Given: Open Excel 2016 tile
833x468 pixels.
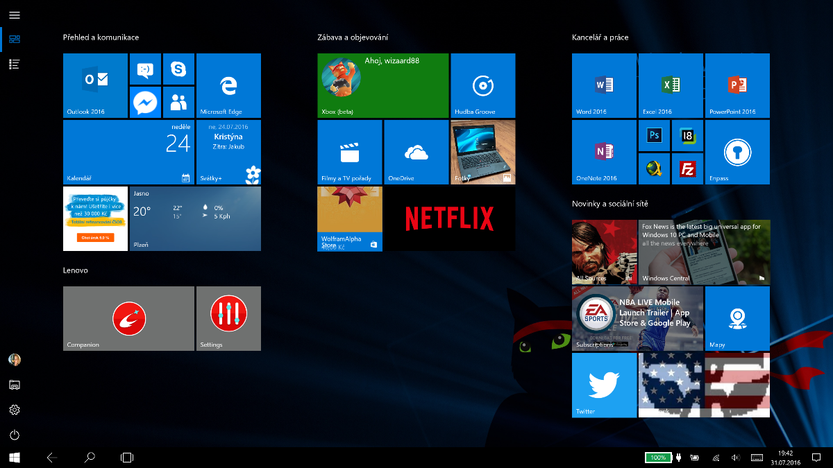Looking at the screenshot, I should click(x=671, y=85).
